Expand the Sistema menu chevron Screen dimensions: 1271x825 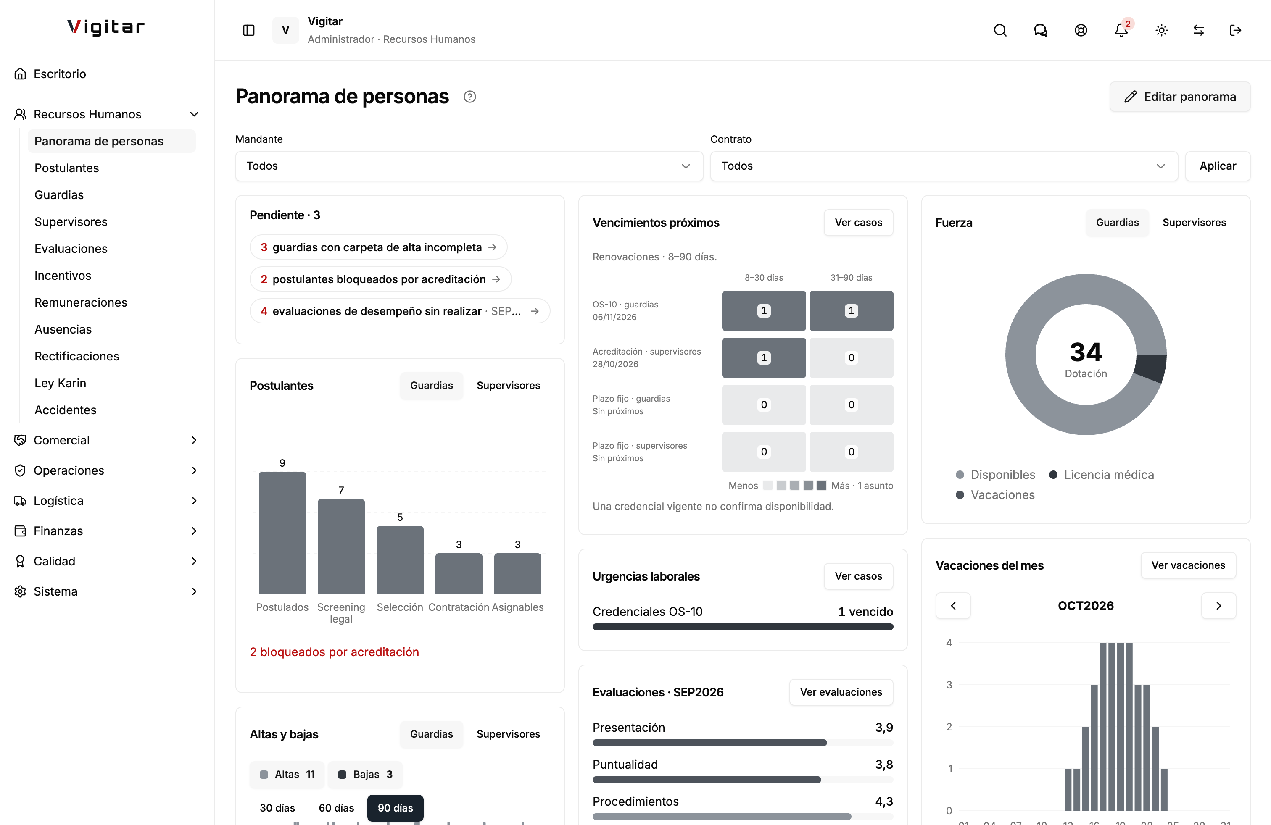[194, 591]
